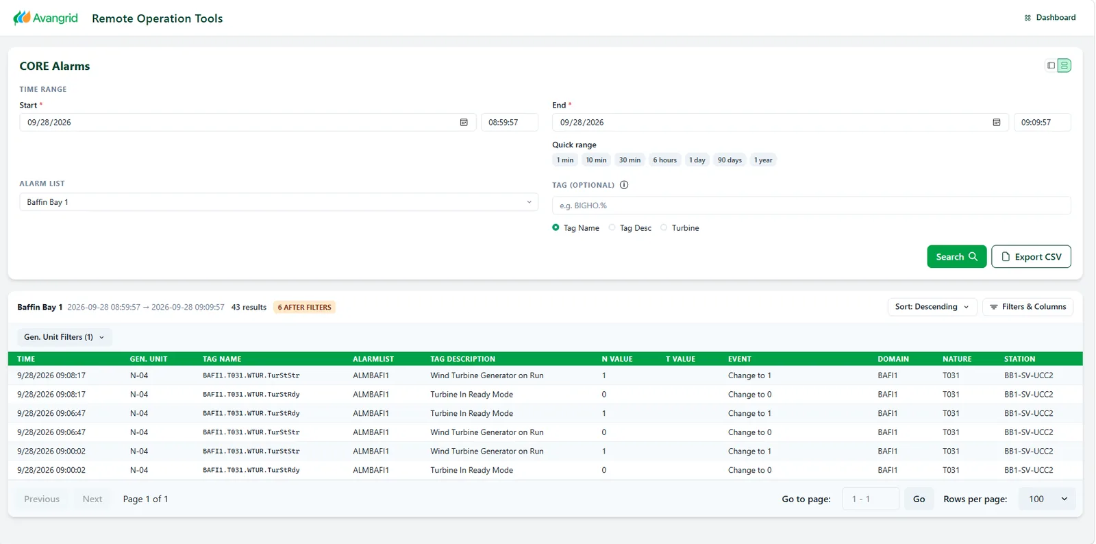Go to the Next page
Image resolution: width=1096 pixels, height=544 pixels.
(92, 499)
